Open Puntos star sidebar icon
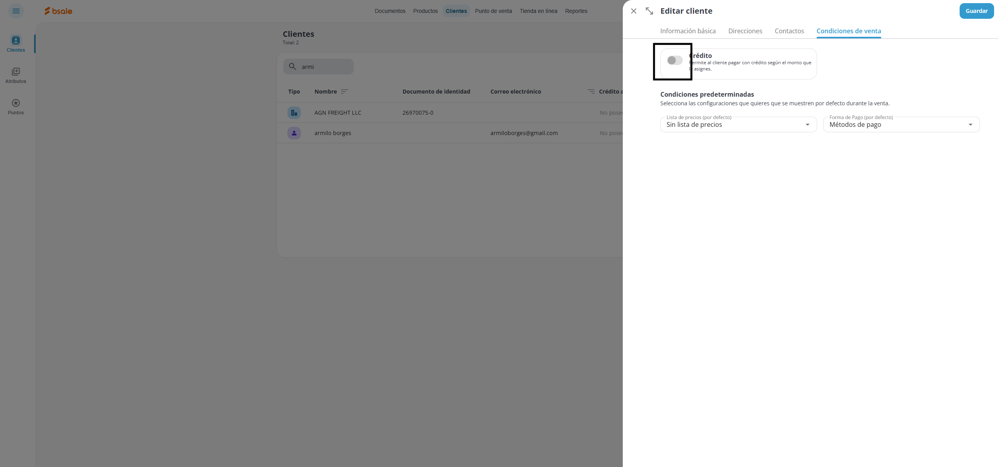This screenshot has width=998, height=467. (x=16, y=103)
